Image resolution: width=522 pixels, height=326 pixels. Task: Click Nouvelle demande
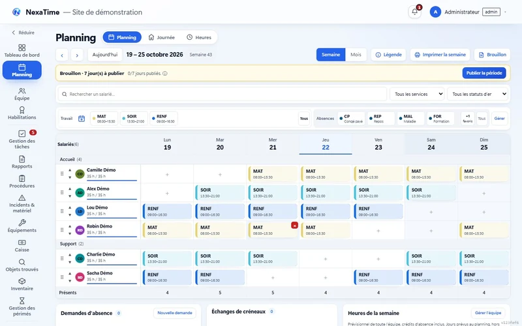point(175,313)
